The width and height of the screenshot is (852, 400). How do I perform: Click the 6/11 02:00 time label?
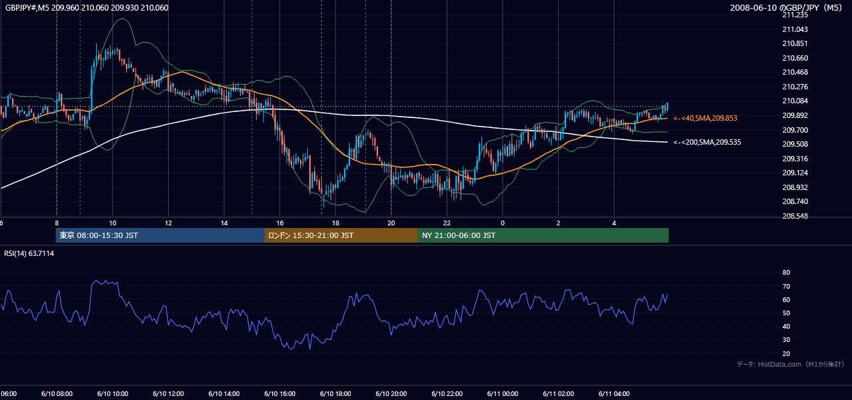pyautogui.click(x=558, y=394)
